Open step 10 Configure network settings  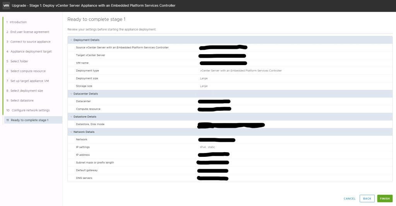tap(28, 110)
